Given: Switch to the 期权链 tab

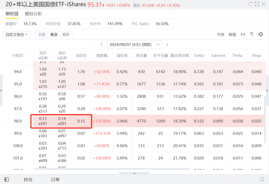Looking at the screenshot, I should coord(12,14).
